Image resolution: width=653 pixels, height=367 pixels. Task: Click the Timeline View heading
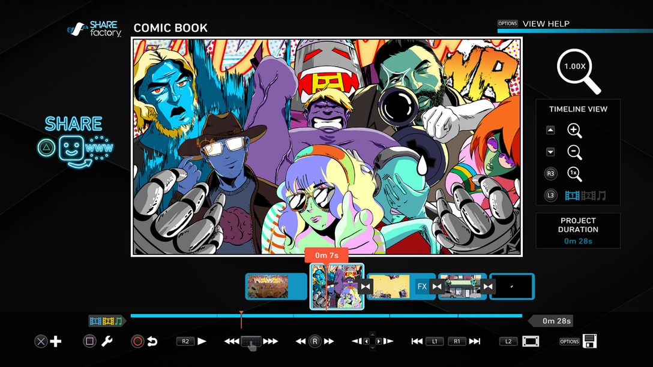pyautogui.click(x=578, y=109)
